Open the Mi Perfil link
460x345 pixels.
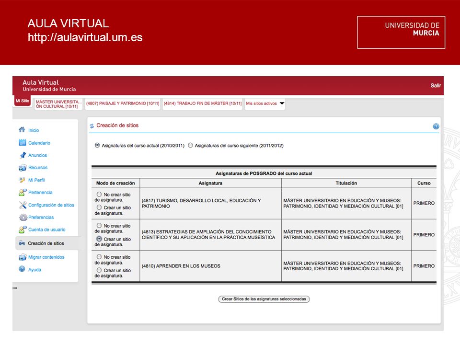click(x=36, y=180)
